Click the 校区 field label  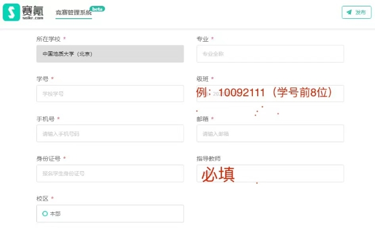(x=42, y=198)
